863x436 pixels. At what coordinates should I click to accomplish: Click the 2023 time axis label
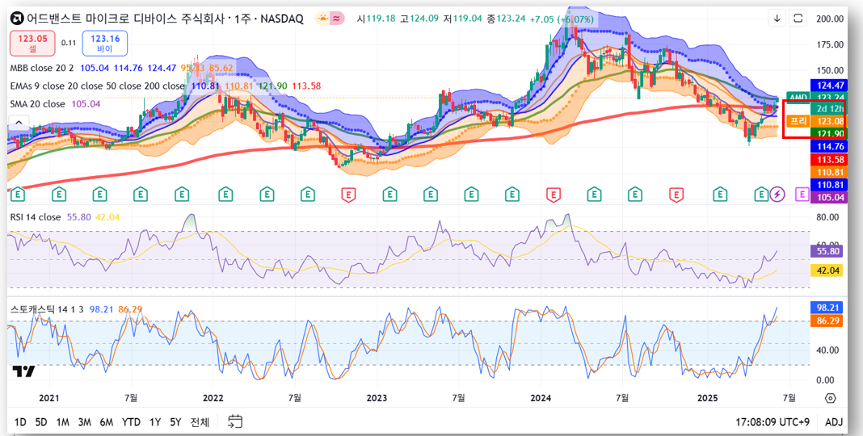(x=377, y=398)
